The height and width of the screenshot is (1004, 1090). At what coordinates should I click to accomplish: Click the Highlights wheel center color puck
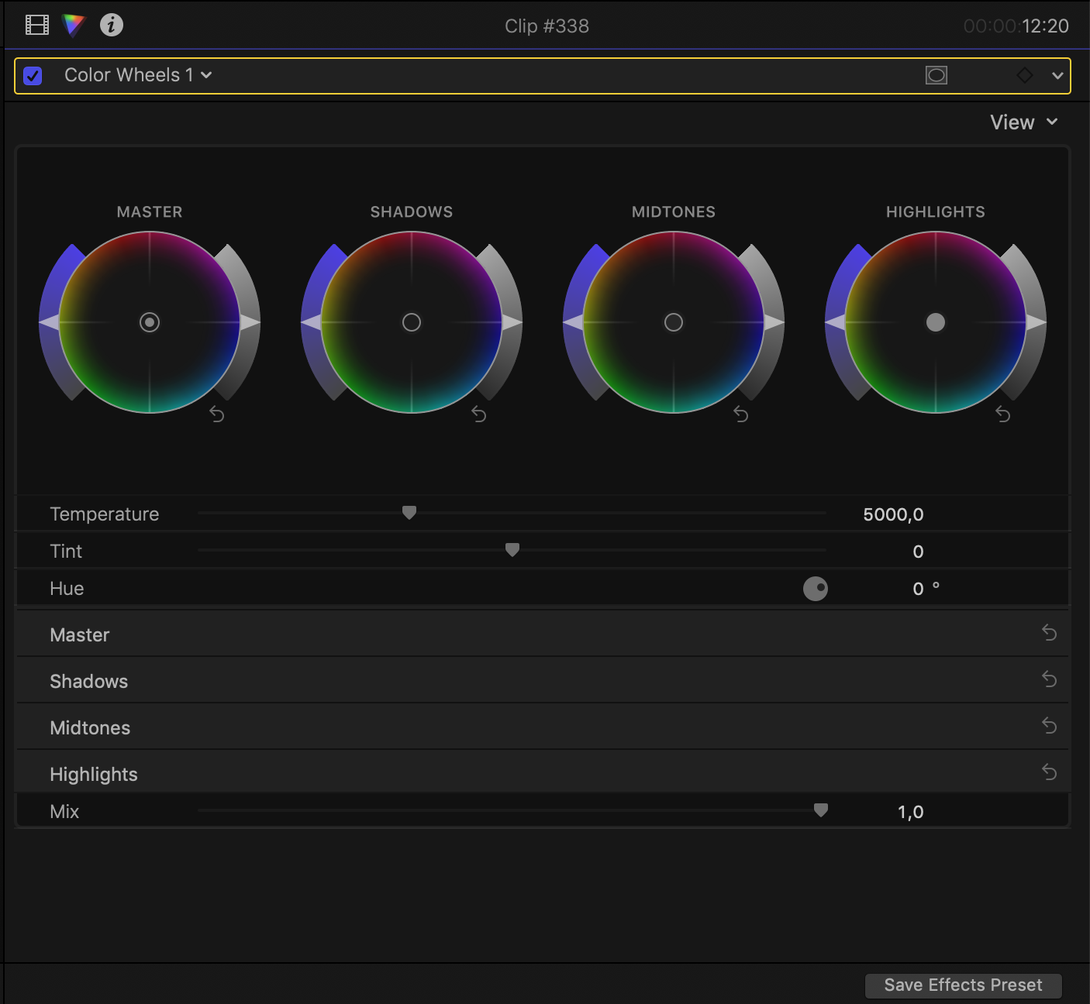pos(936,322)
